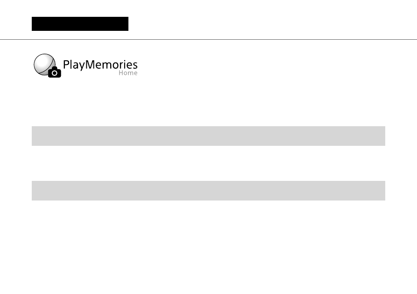This screenshot has width=417, height=294.
Task: Click the left edge of second gray bar
Action: [x=34, y=191]
